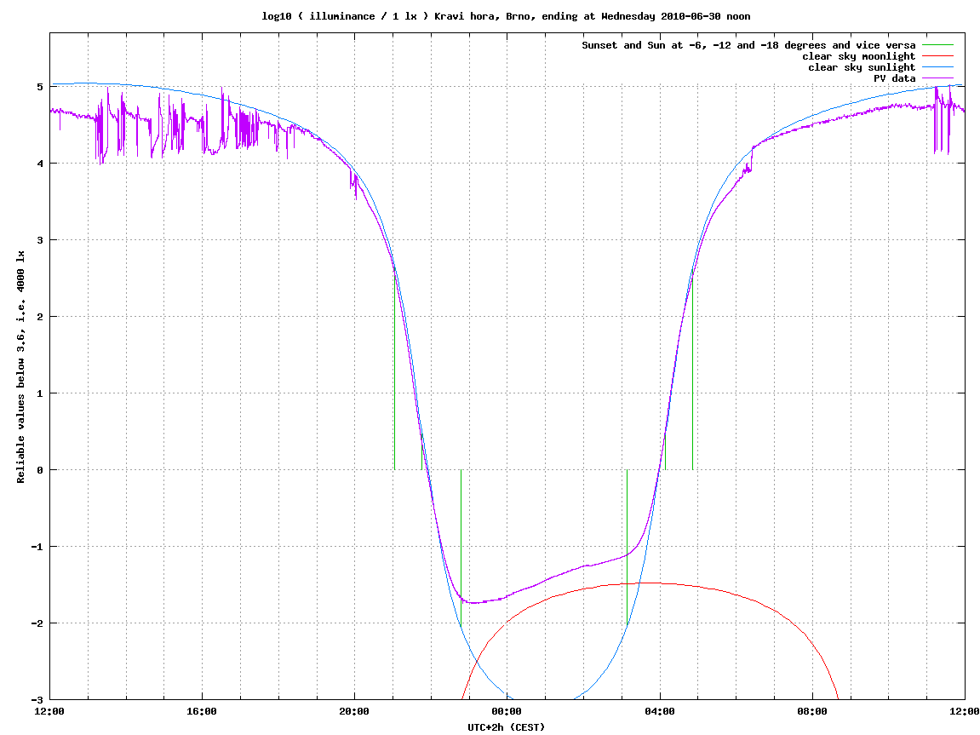Click the green -18 degree marker near 03:00
Image resolution: width=980 pixels, height=735 pixels.
[x=627, y=547]
